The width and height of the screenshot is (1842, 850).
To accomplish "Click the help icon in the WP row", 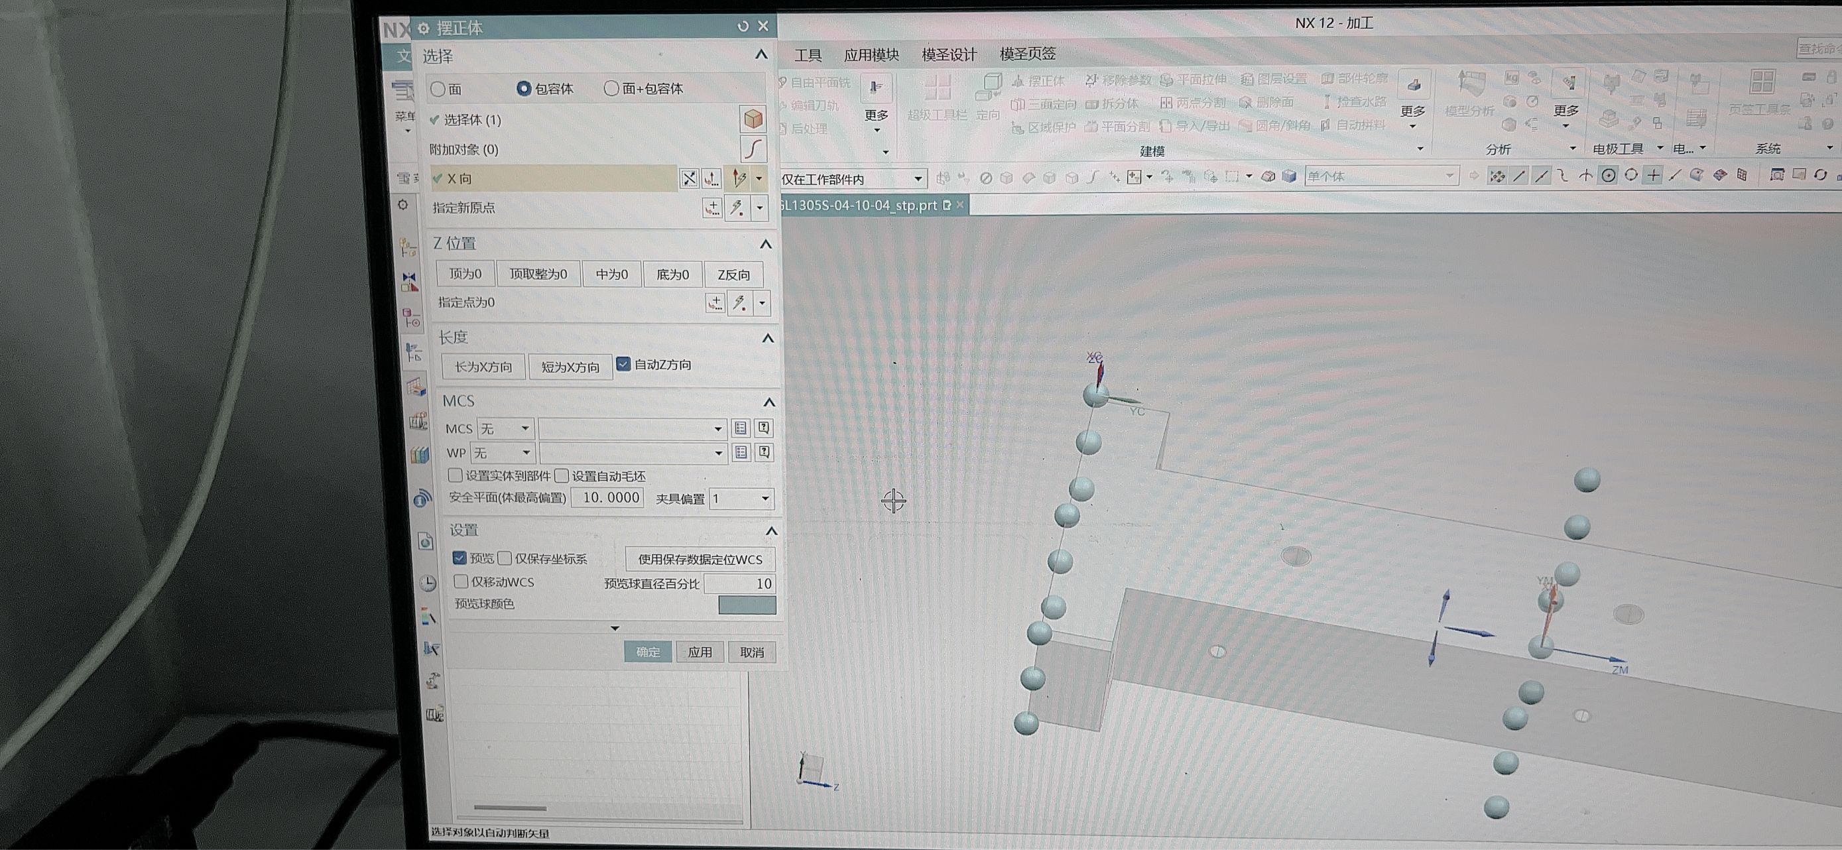I will point(765,453).
